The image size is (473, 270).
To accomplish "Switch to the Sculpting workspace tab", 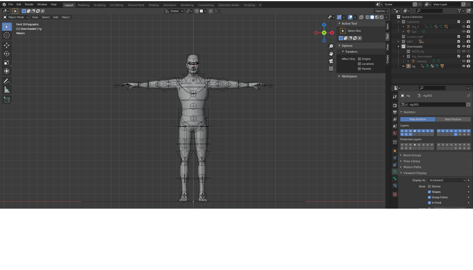I will [99, 5].
